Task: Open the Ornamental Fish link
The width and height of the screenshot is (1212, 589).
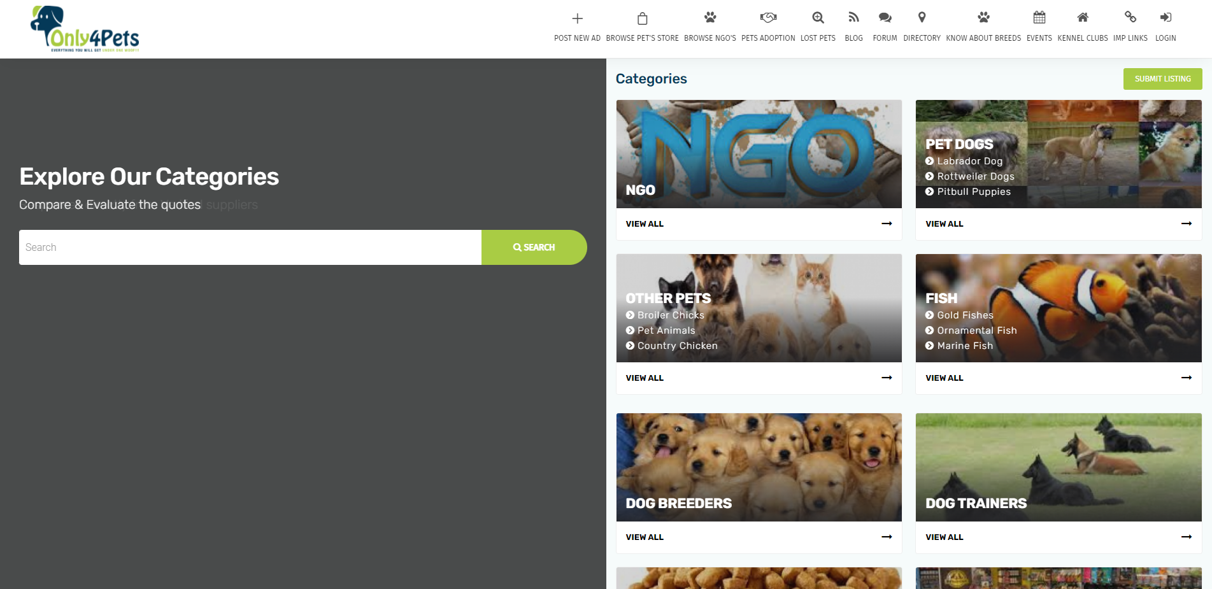Action: (x=977, y=330)
